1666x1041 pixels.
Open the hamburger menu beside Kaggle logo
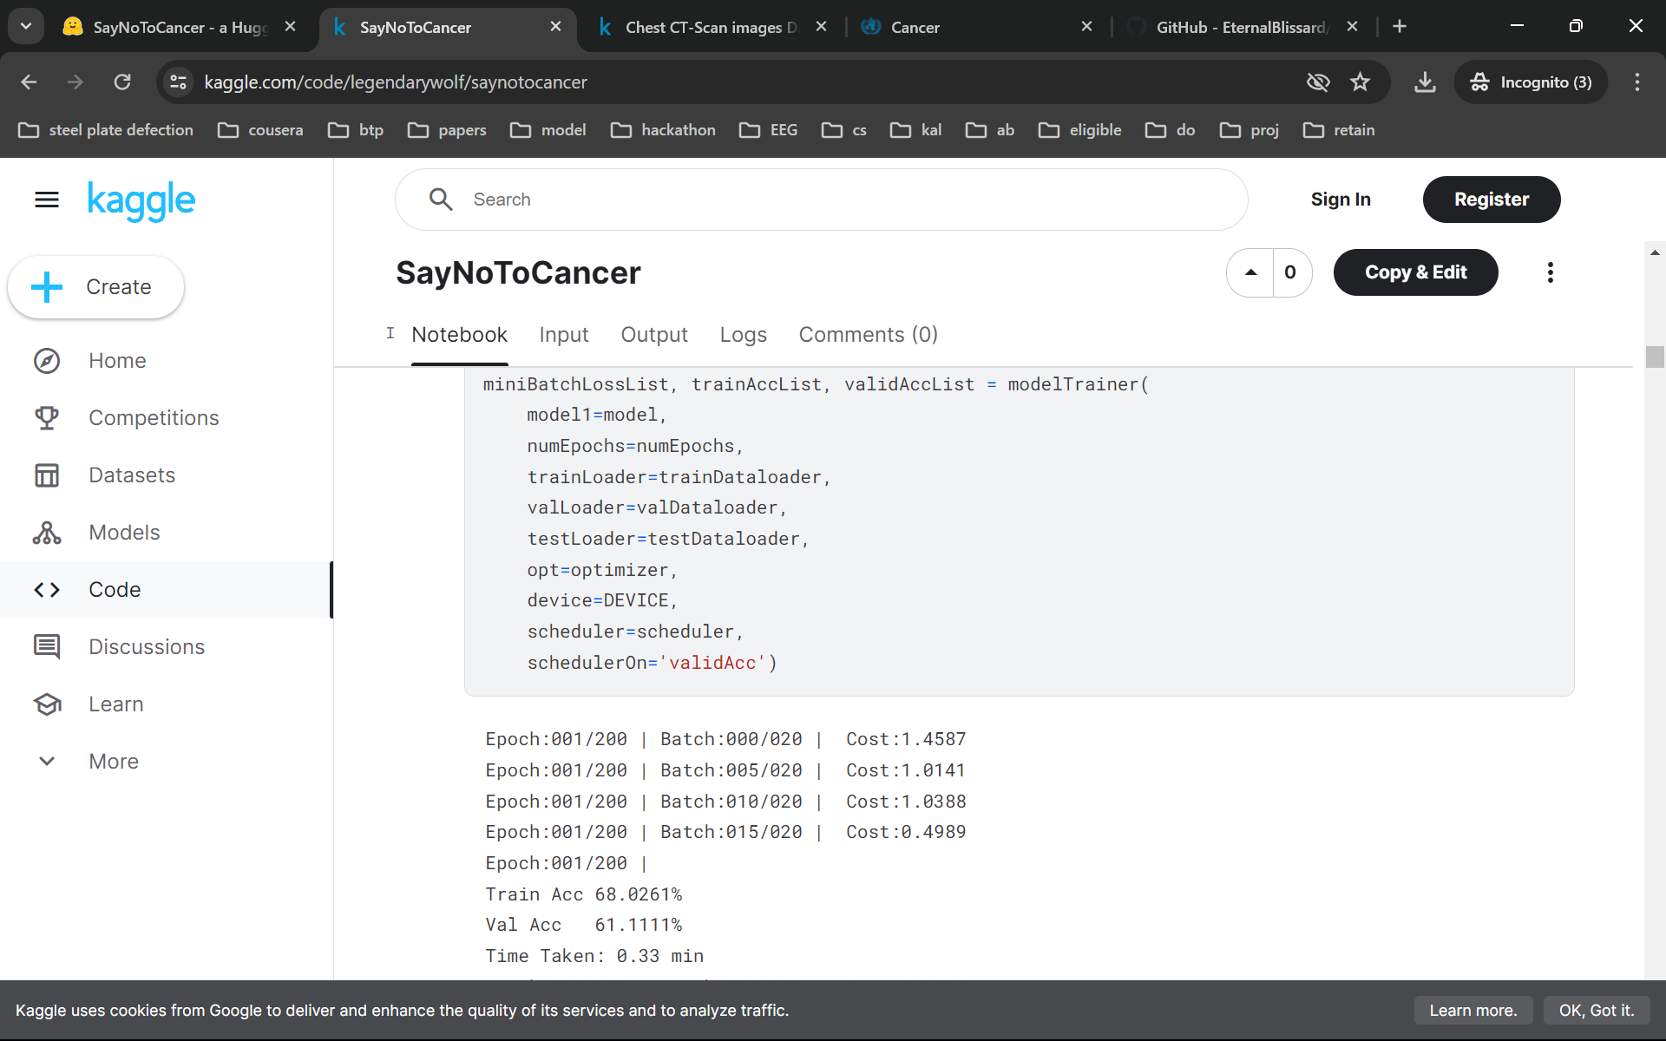(46, 200)
